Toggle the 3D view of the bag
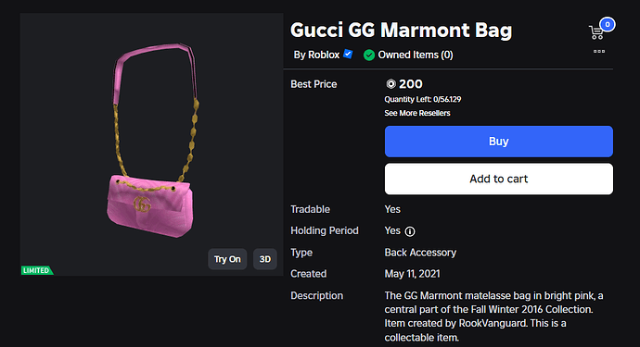The height and width of the screenshot is (347, 640). coord(265,259)
